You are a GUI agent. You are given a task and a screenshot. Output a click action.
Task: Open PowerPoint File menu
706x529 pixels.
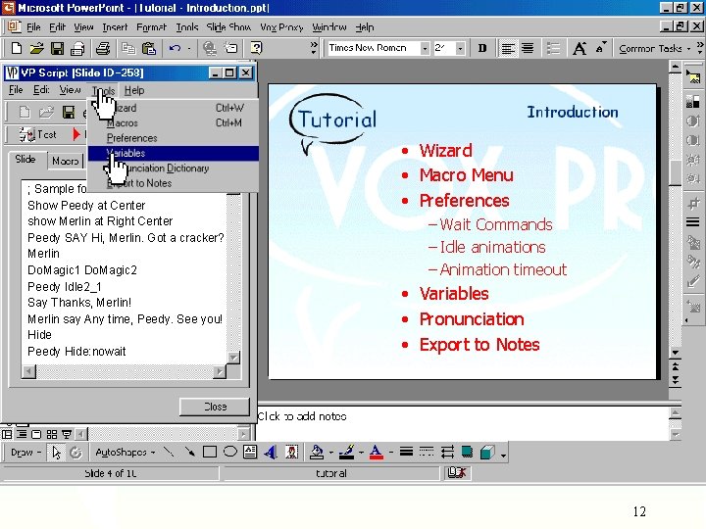(33, 27)
